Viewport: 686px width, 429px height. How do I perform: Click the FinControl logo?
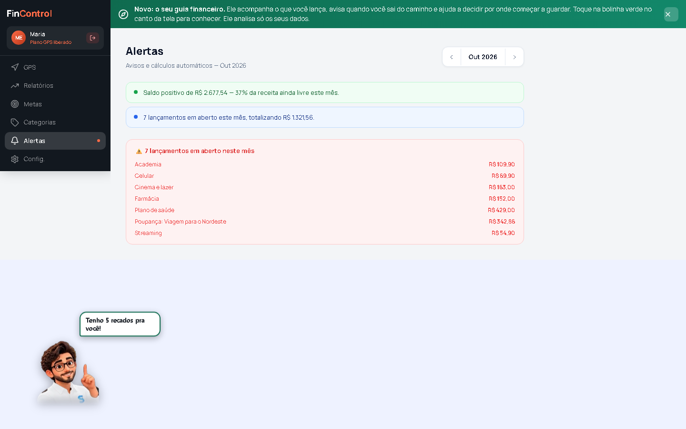point(30,13)
